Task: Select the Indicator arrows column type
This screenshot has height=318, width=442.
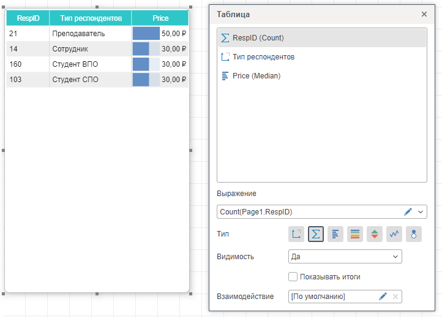Action: 375,233
